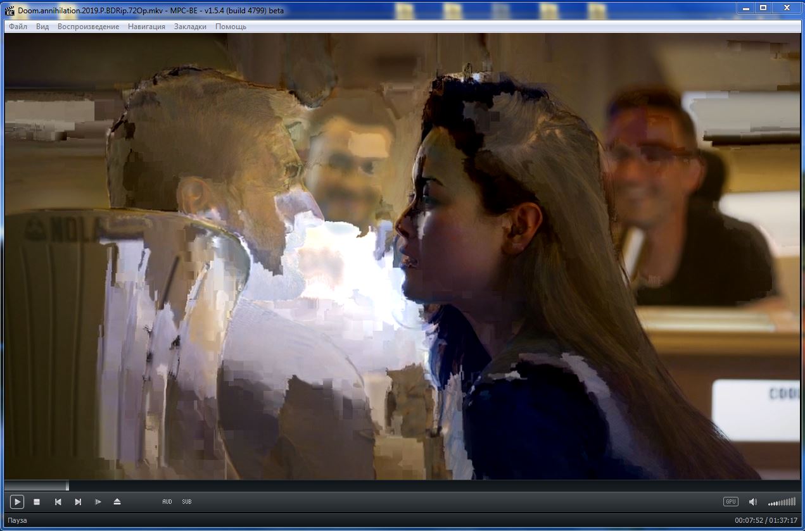Open the Навигация menu
Image resolution: width=805 pixels, height=531 pixels.
[146, 27]
